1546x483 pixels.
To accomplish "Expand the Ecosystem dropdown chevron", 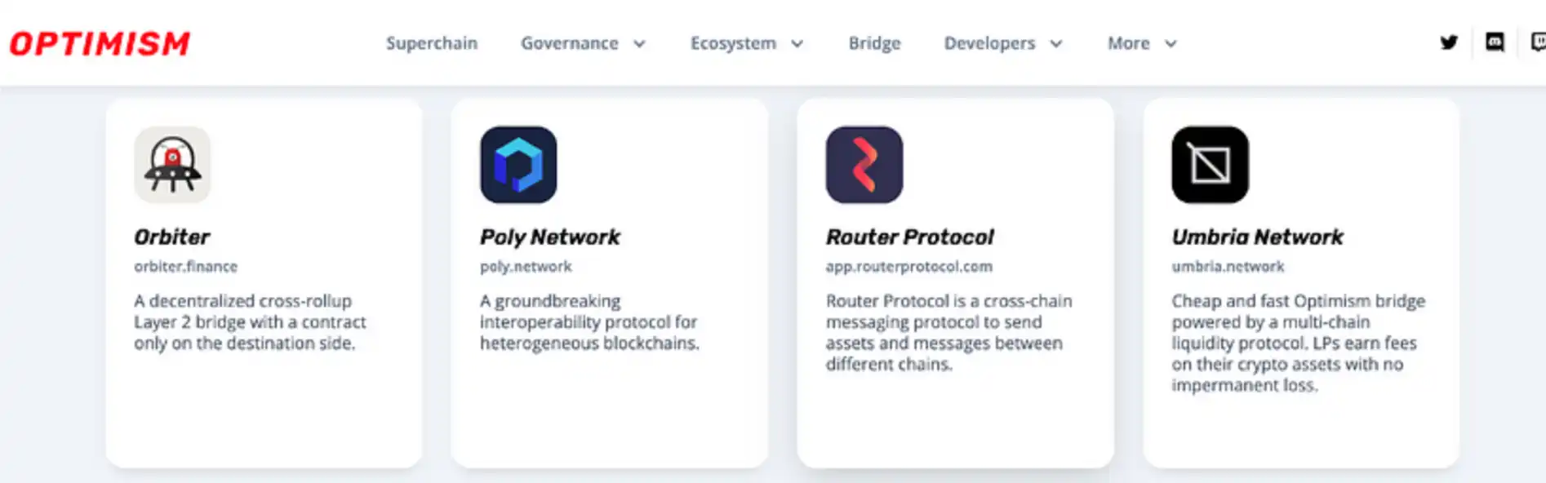I will click(797, 43).
